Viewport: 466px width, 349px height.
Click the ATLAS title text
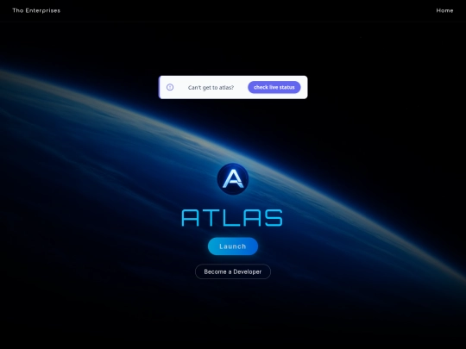[x=232, y=218]
